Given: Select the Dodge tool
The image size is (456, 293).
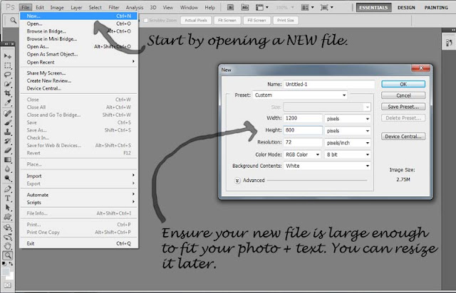Looking at the screenshot, I should (x=8, y=179).
